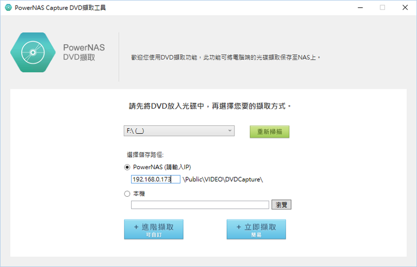
Task: Click the 進階擷取 advanced capture button
Action: click(154, 229)
